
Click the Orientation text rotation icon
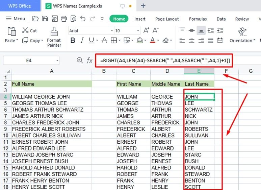tap(242, 32)
